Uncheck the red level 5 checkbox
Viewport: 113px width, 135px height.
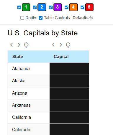[x=82, y=7]
